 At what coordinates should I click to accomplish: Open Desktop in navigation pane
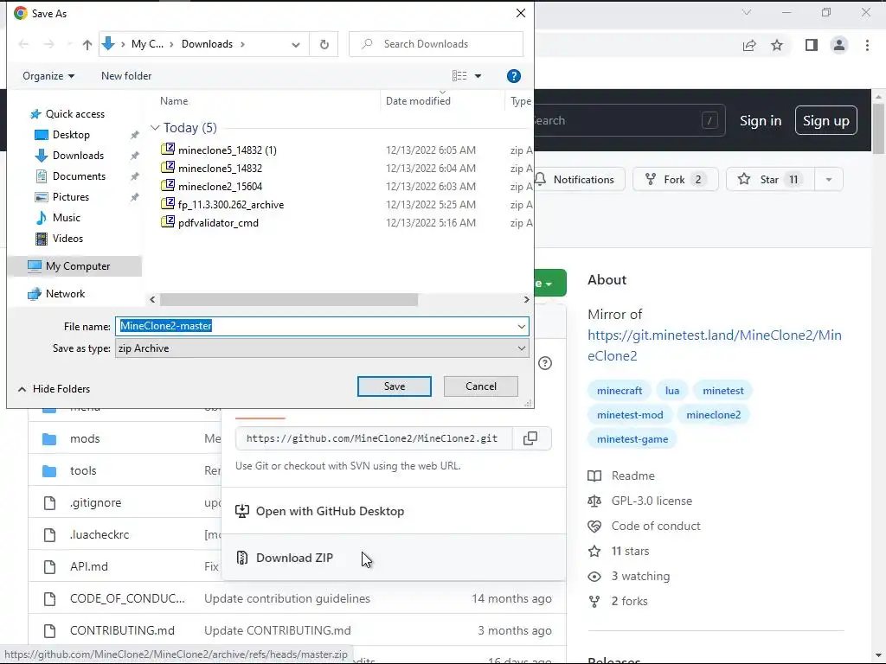click(x=71, y=135)
